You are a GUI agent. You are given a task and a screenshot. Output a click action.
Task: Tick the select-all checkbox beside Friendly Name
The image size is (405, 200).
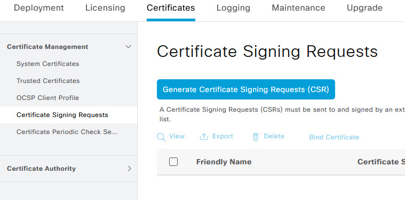coord(173,162)
